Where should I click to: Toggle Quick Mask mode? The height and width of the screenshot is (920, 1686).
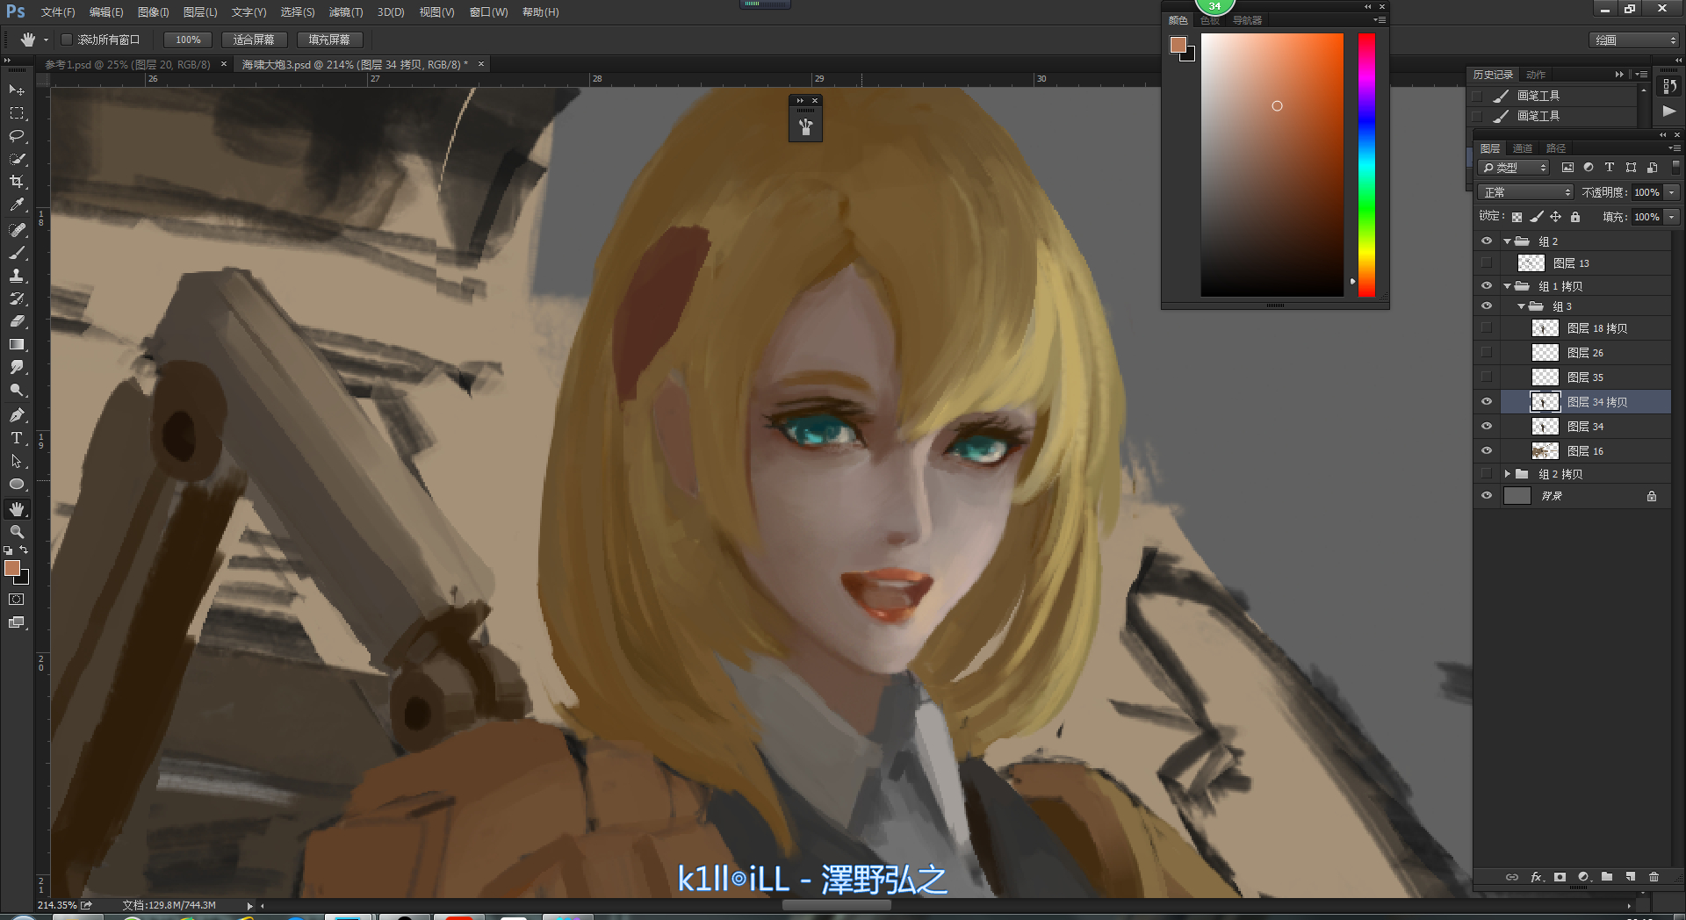pyautogui.click(x=17, y=600)
